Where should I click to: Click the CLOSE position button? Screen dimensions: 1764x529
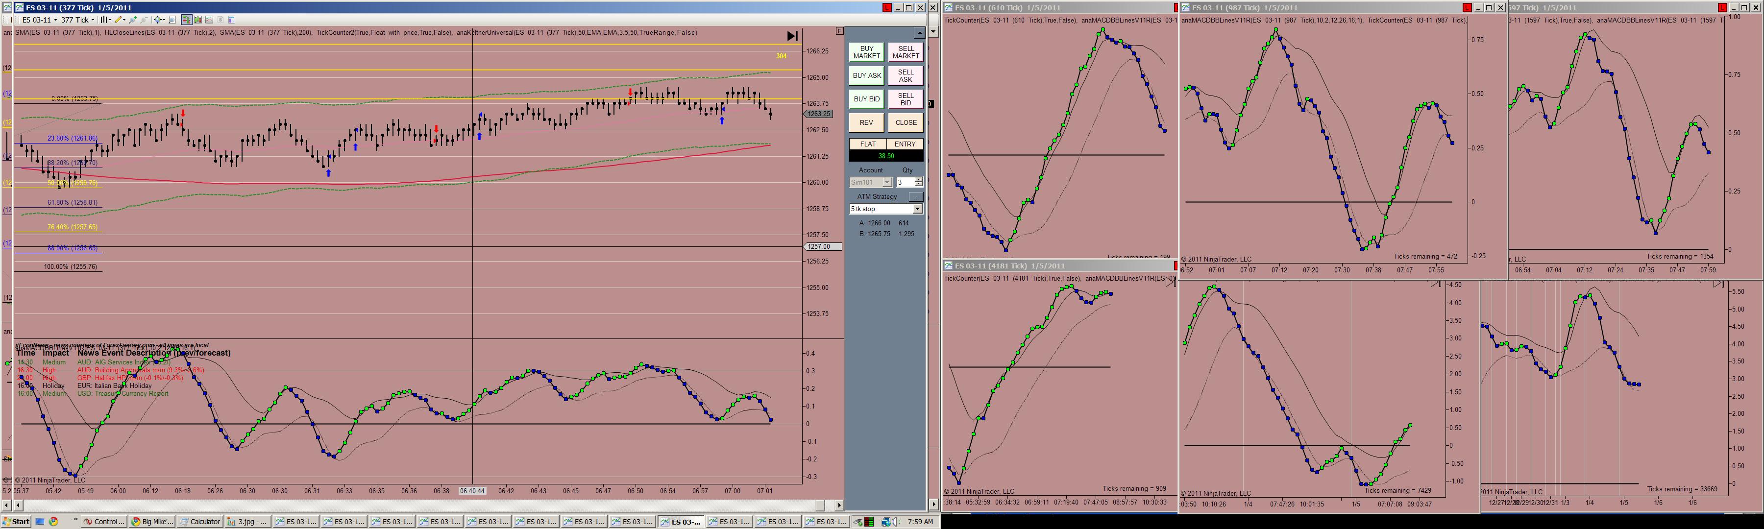coord(906,122)
